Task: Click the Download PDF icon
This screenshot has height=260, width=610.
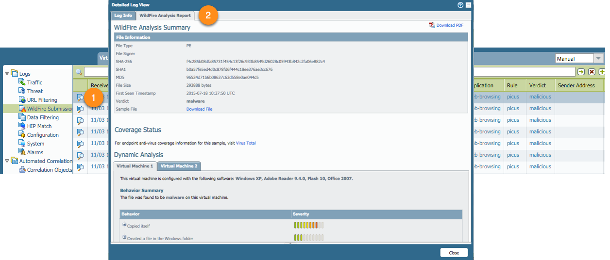Action: point(432,25)
